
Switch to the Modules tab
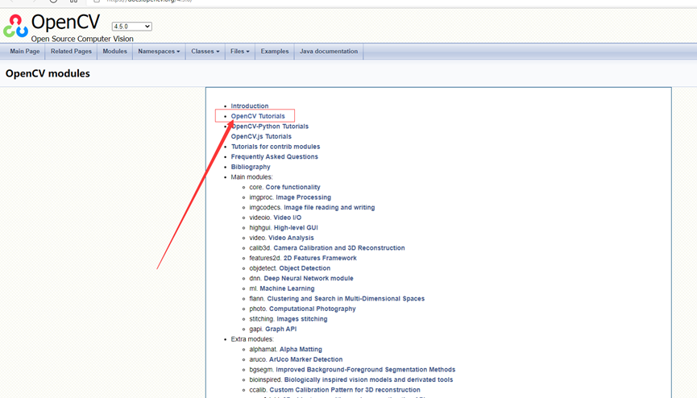pyautogui.click(x=114, y=52)
